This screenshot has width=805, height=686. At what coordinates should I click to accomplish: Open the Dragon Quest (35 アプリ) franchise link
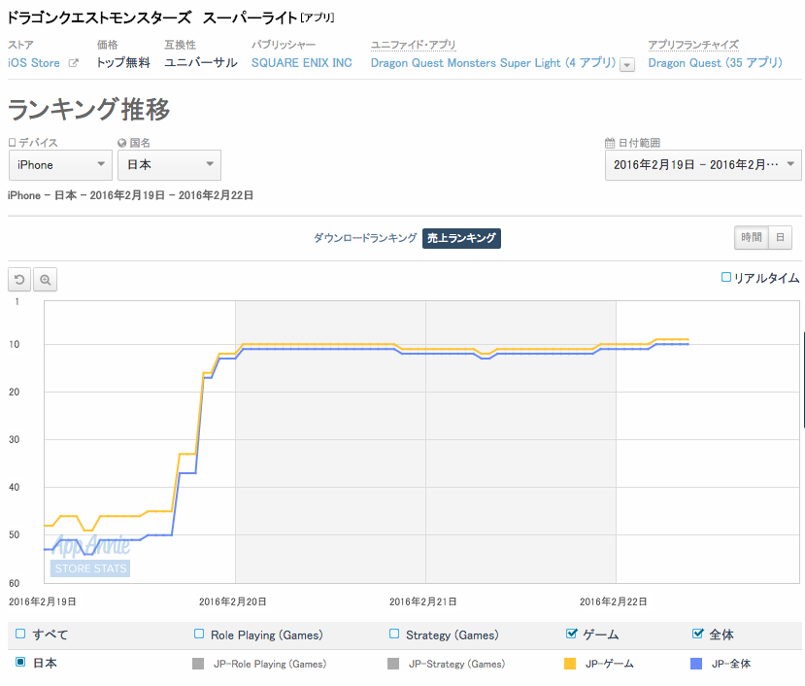pyautogui.click(x=715, y=63)
